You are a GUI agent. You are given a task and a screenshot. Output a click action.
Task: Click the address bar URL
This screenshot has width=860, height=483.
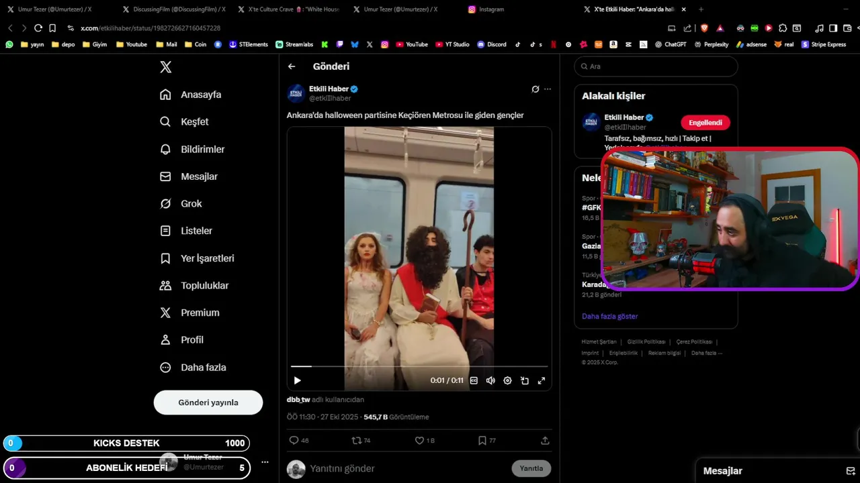click(150, 28)
